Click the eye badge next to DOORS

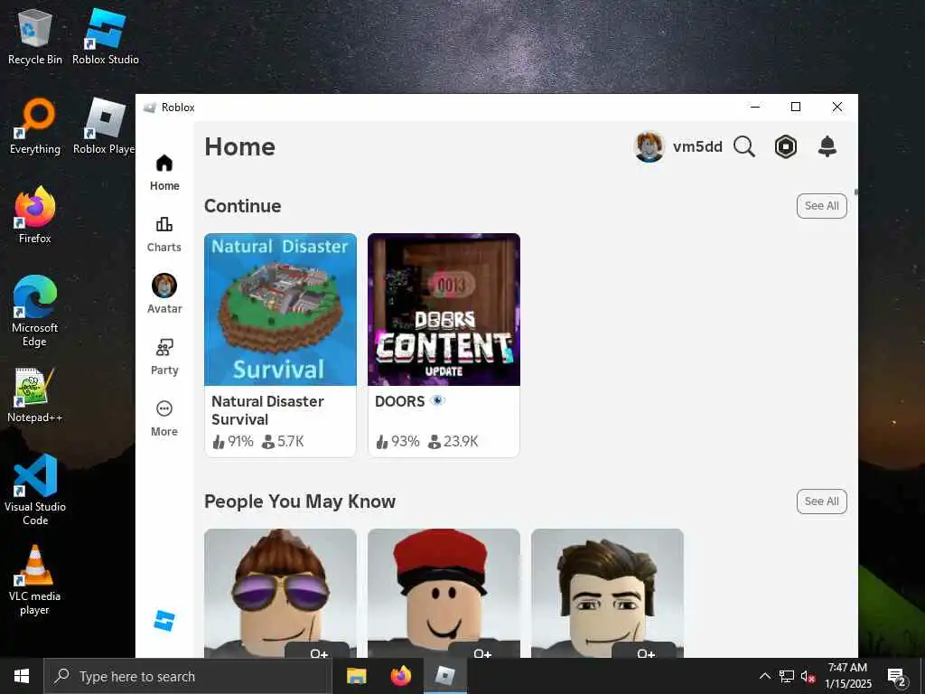click(x=437, y=400)
